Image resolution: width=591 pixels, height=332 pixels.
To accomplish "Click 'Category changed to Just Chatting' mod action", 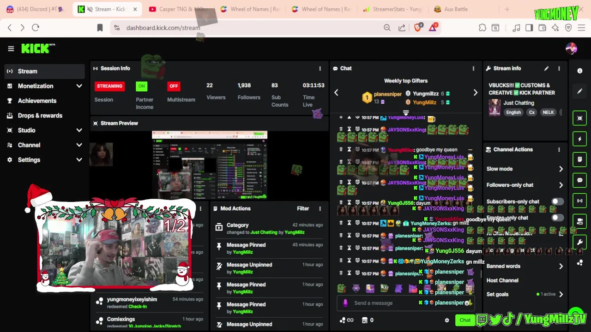I will pyautogui.click(x=269, y=229).
